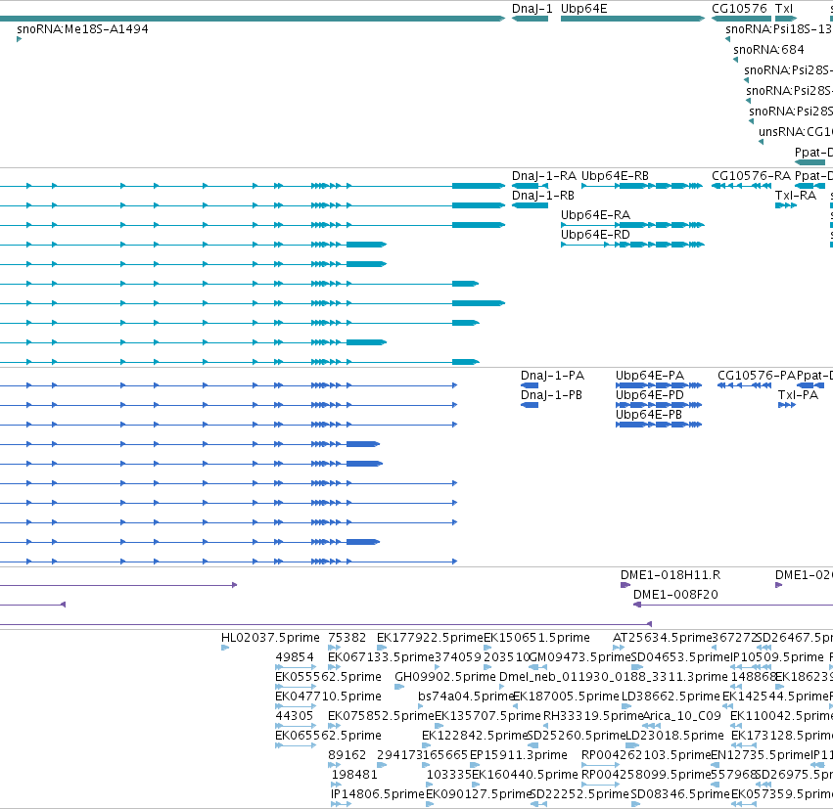Click the DnaJ-1 gene label
The image size is (833, 809).
coord(532,9)
